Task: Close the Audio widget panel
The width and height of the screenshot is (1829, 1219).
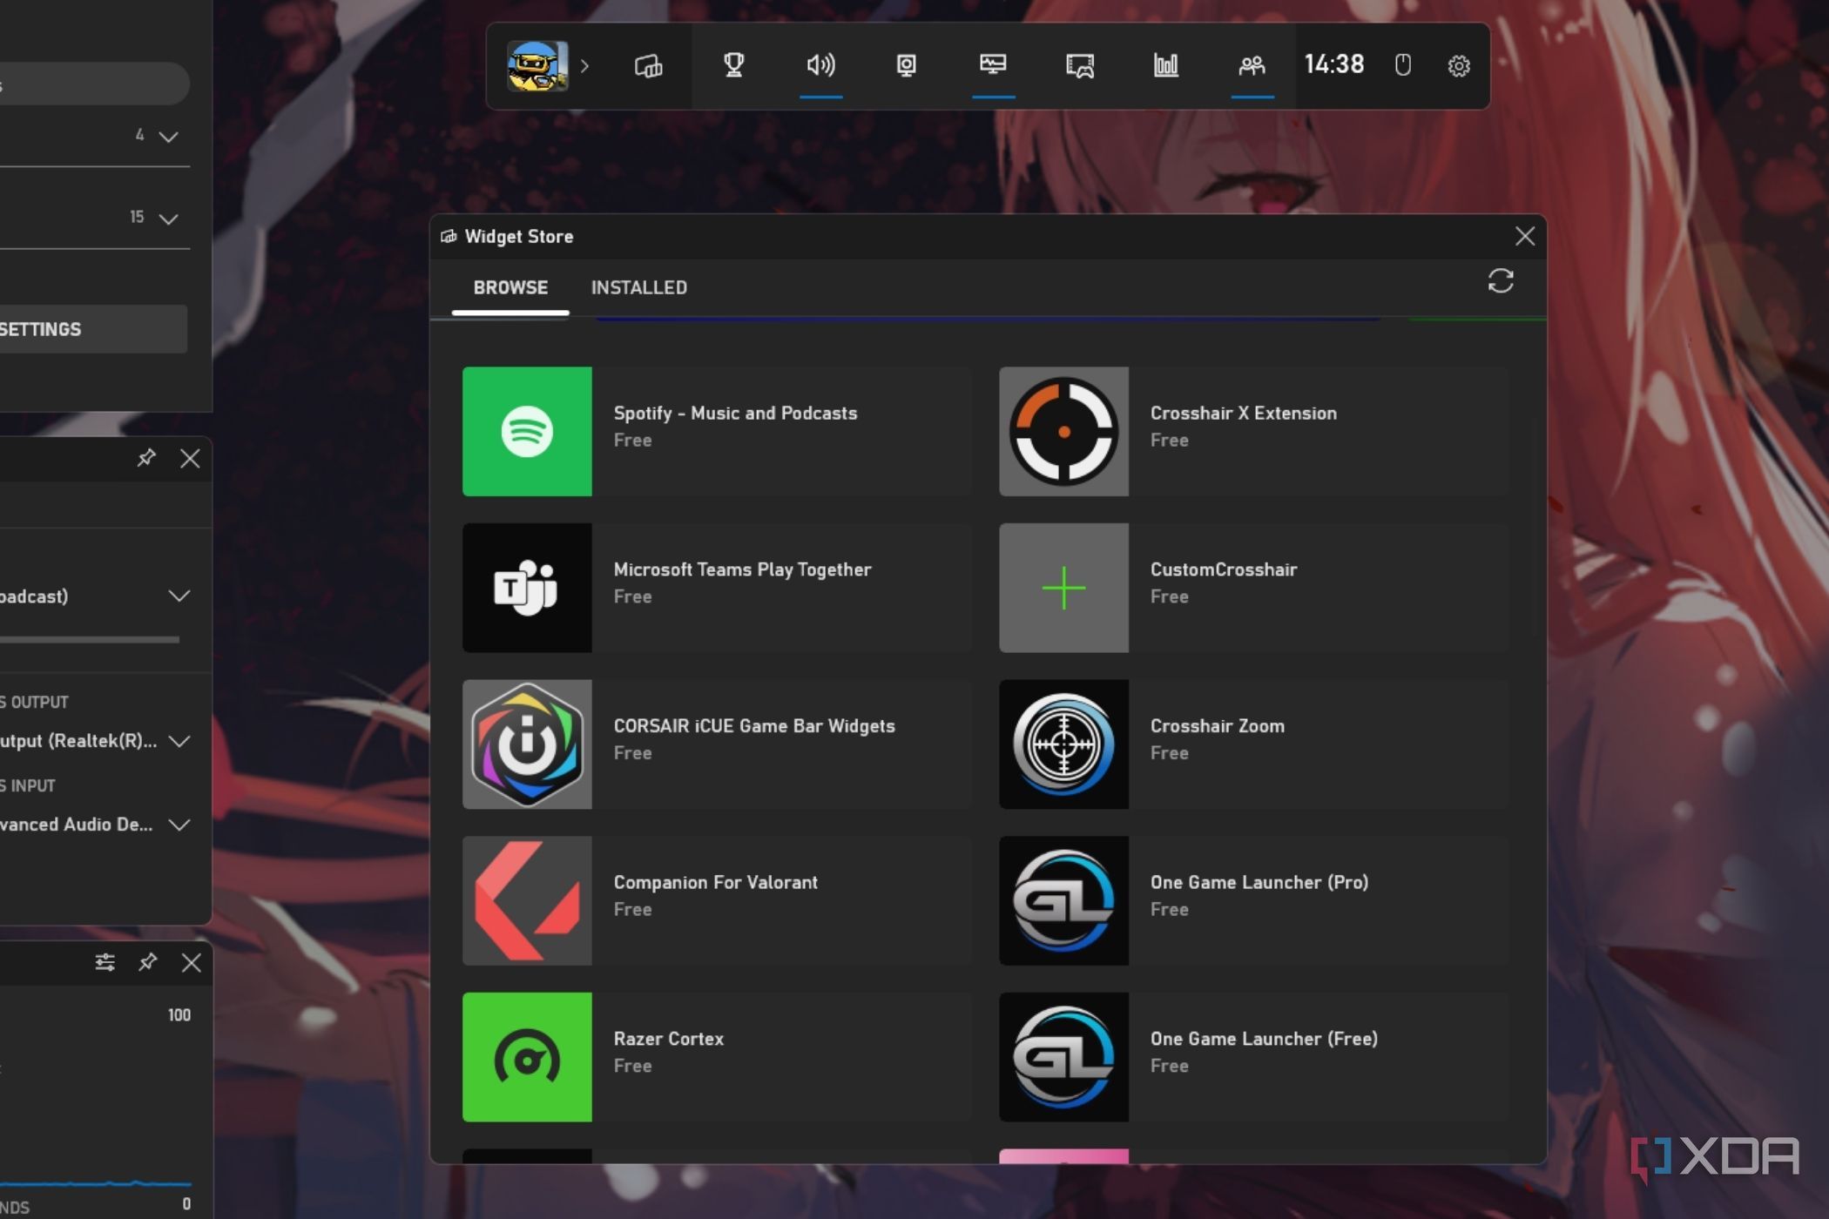Action: pos(190,459)
